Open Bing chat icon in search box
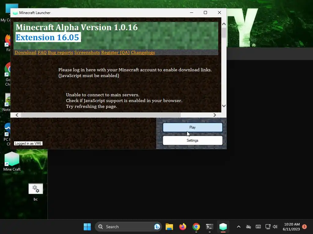The height and width of the screenshot is (234, 313). click(157, 227)
